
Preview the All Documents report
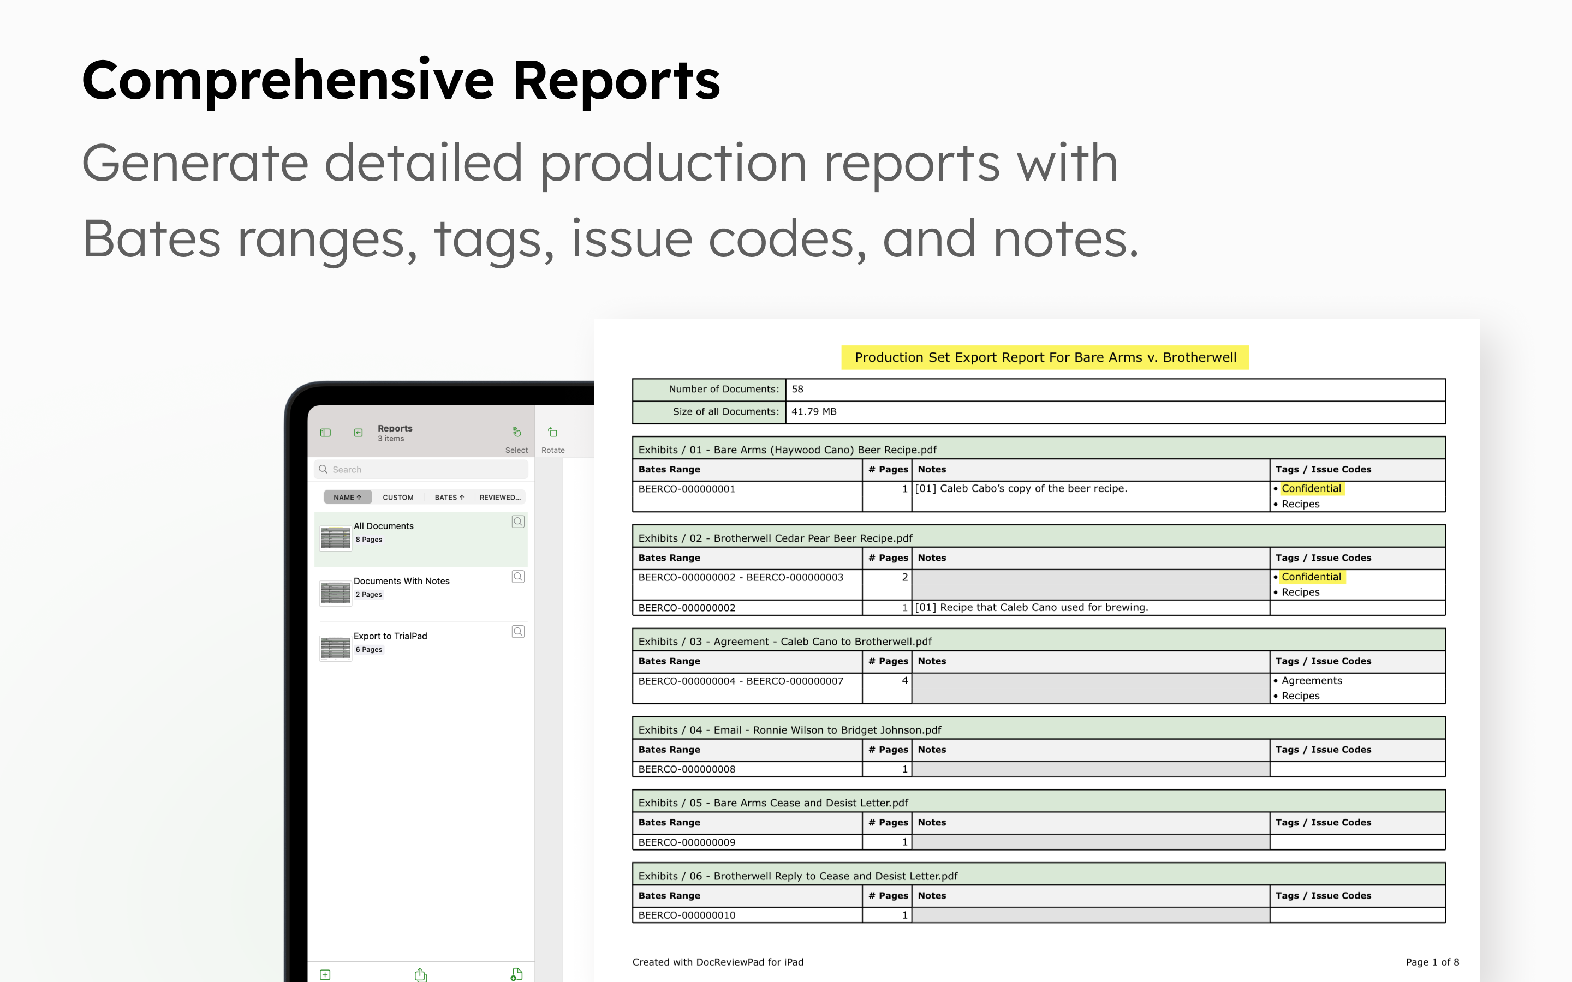pos(517,522)
